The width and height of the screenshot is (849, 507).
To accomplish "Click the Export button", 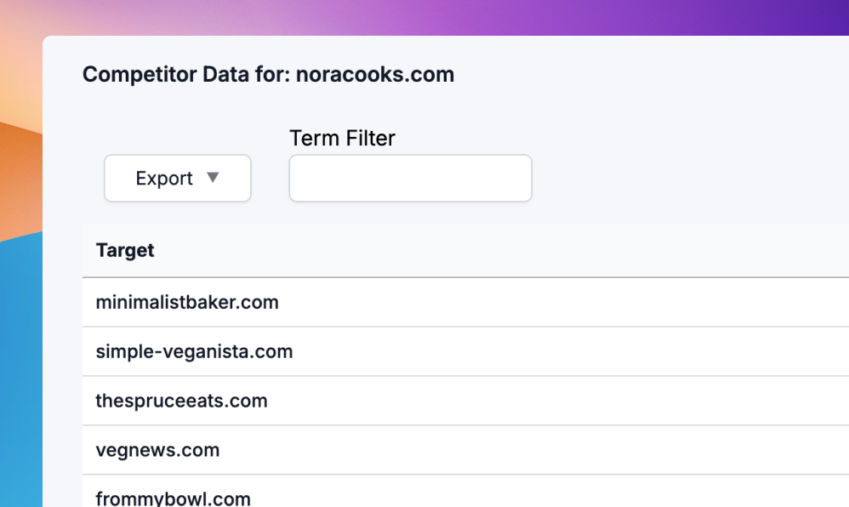I will (x=177, y=179).
